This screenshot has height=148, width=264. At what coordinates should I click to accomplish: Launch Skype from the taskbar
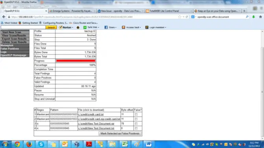[x=41, y=144]
